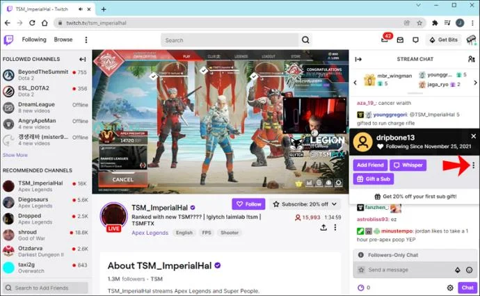Screen dimensions: 480x296
Task: Click Add Friend for dripbone13
Action: coord(370,165)
